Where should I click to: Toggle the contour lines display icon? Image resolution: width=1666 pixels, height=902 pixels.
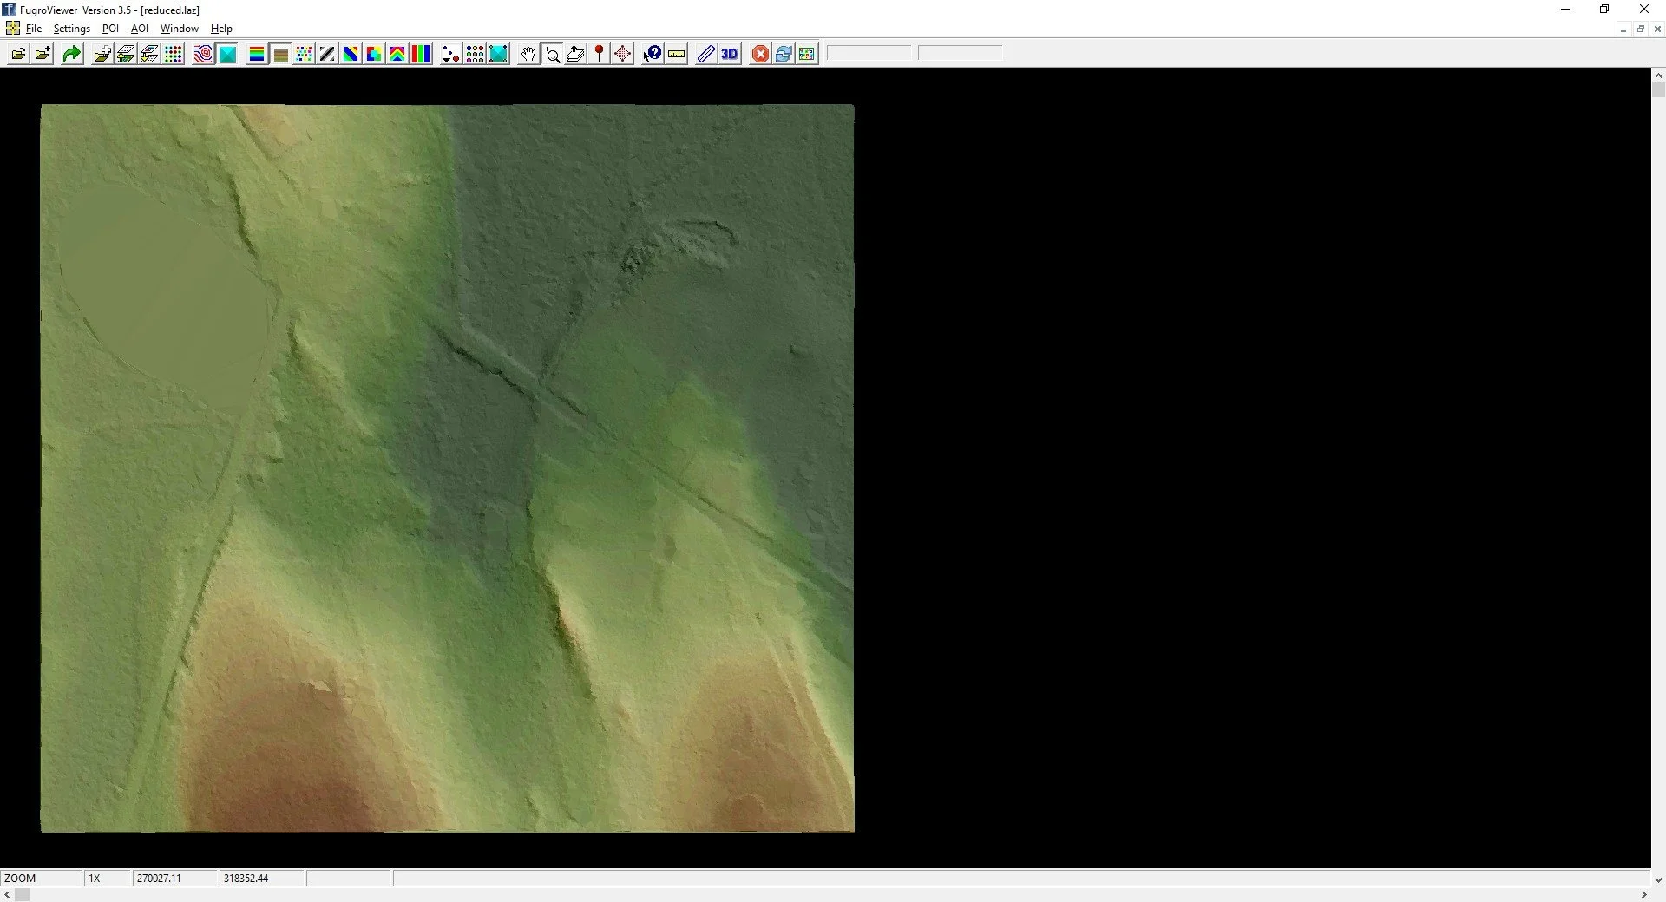point(204,54)
